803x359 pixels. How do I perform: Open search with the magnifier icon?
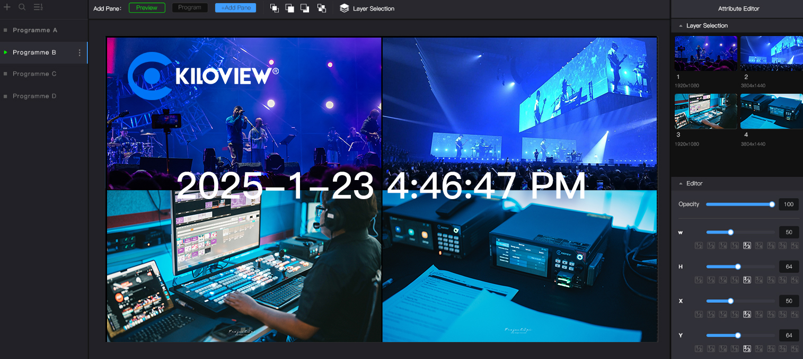[22, 7]
